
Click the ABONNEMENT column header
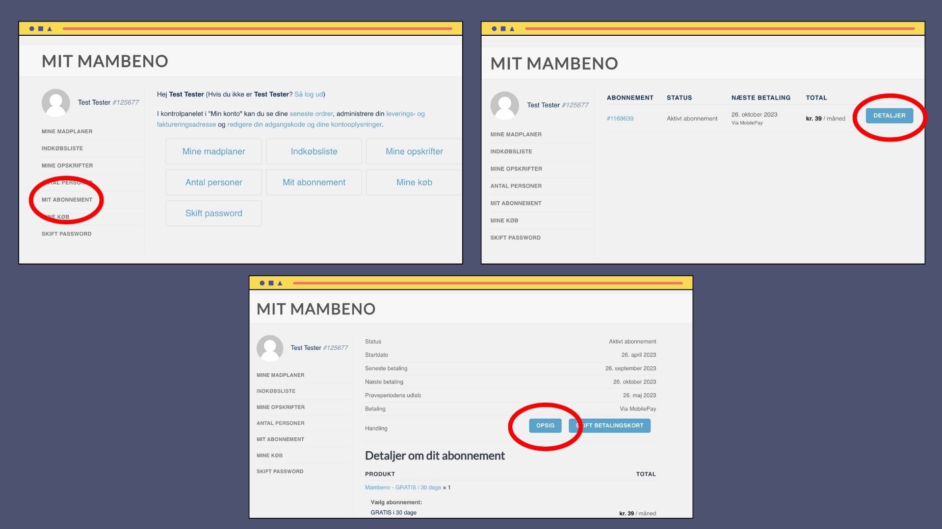pyautogui.click(x=630, y=98)
